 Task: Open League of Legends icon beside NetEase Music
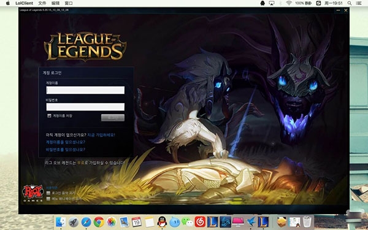213,222
